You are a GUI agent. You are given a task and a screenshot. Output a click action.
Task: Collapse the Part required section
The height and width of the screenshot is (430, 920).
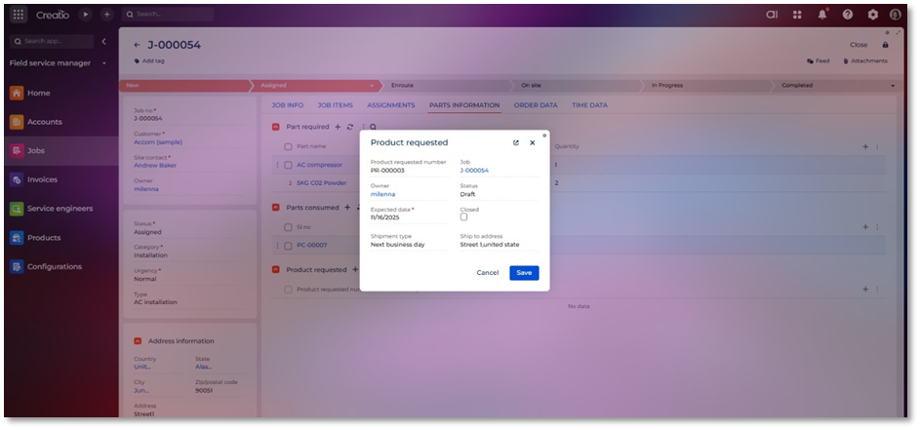pos(275,127)
